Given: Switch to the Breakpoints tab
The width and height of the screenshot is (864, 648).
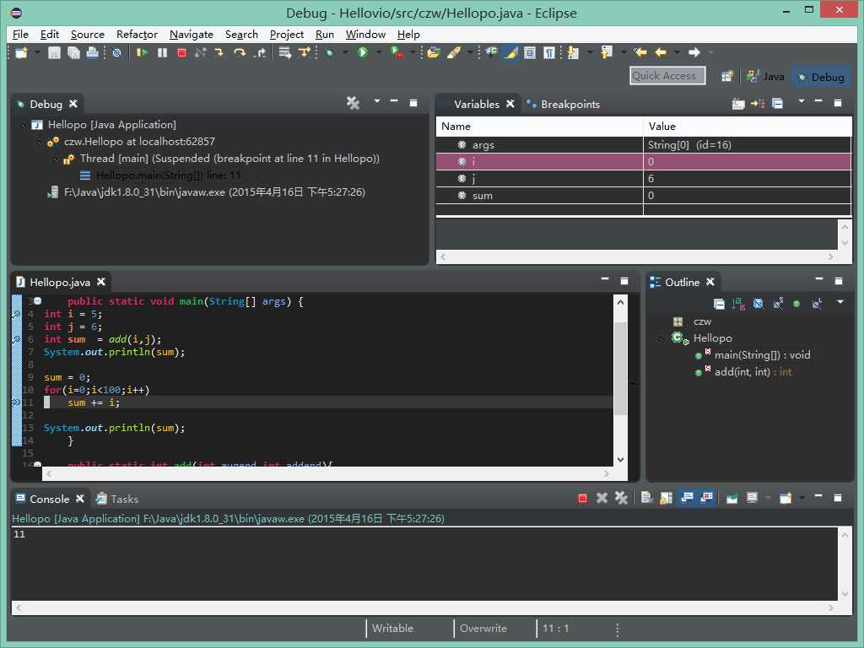Looking at the screenshot, I should point(563,104).
